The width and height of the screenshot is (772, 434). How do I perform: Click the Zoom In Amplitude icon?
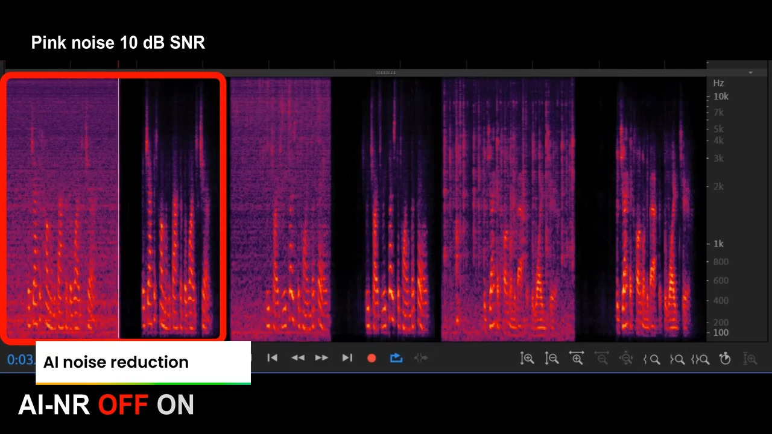[527, 359]
